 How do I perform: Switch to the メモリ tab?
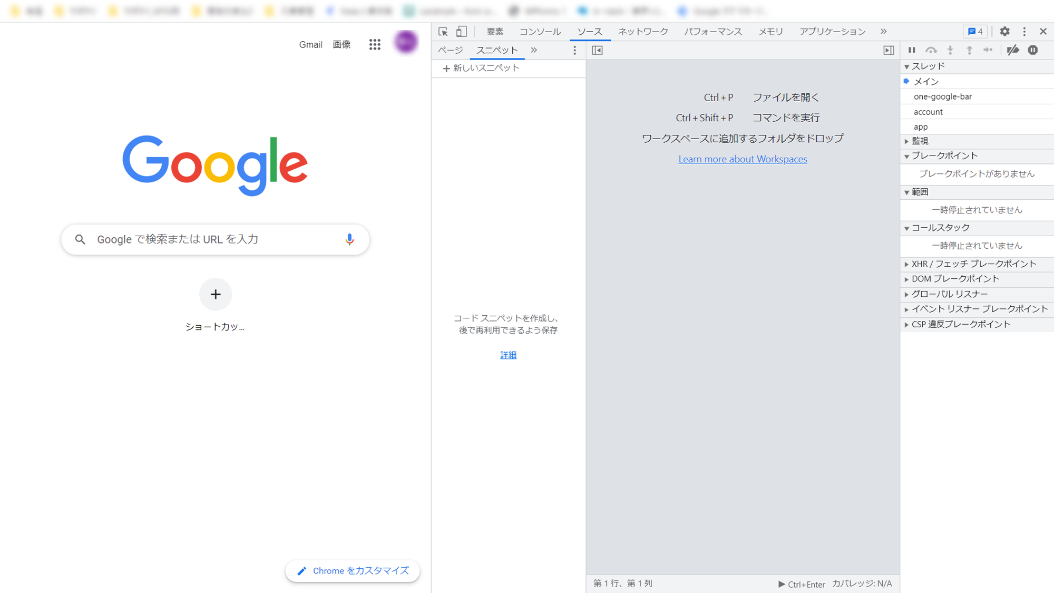click(770, 32)
